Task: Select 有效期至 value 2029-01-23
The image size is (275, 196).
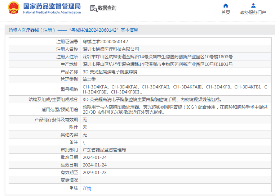Action: [x=95, y=172]
